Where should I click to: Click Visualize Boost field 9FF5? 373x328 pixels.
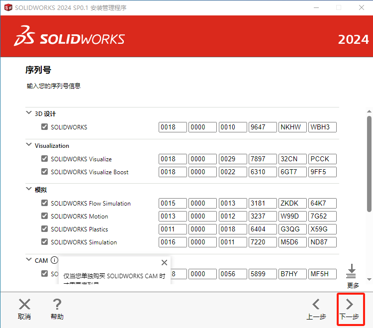[323, 172]
